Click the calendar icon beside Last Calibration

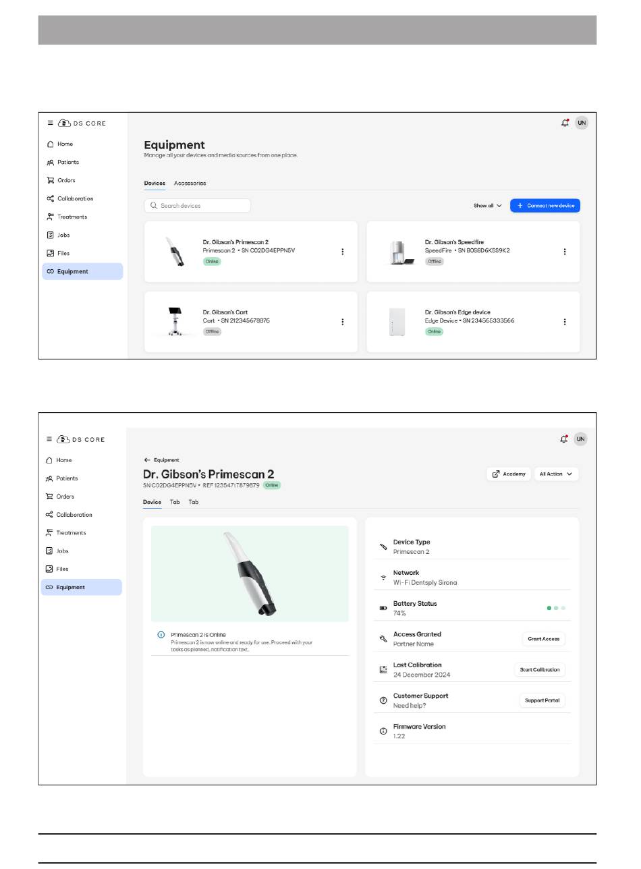(x=383, y=670)
